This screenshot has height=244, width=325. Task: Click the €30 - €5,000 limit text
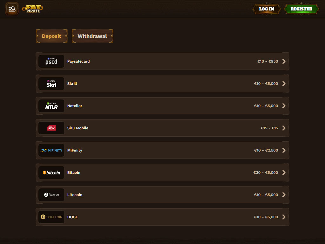(x=266, y=173)
